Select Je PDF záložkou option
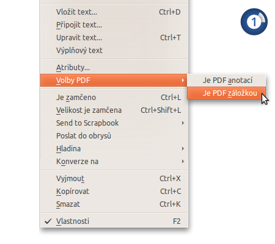Screen dimensions: 275x244 (227, 93)
